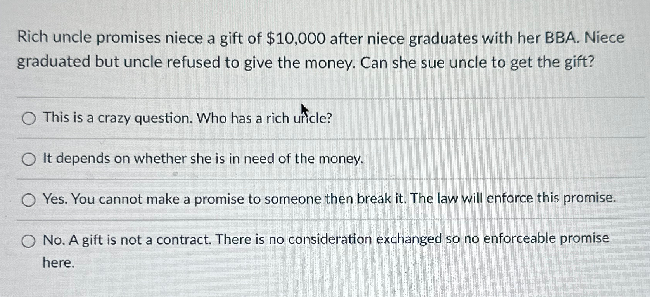Select the radio button for the first answer option
This screenshot has width=650, height=297.
[x=29, y=118]
